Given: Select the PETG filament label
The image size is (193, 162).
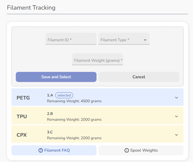Looking at the screenshot, I should [x=23, y=98].
